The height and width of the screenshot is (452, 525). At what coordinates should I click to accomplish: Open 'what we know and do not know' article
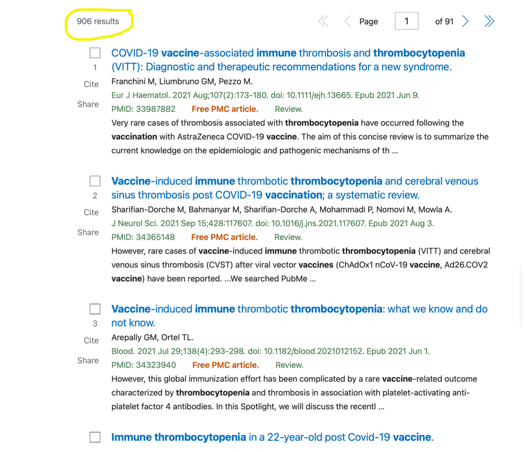(x=299, y=309)
